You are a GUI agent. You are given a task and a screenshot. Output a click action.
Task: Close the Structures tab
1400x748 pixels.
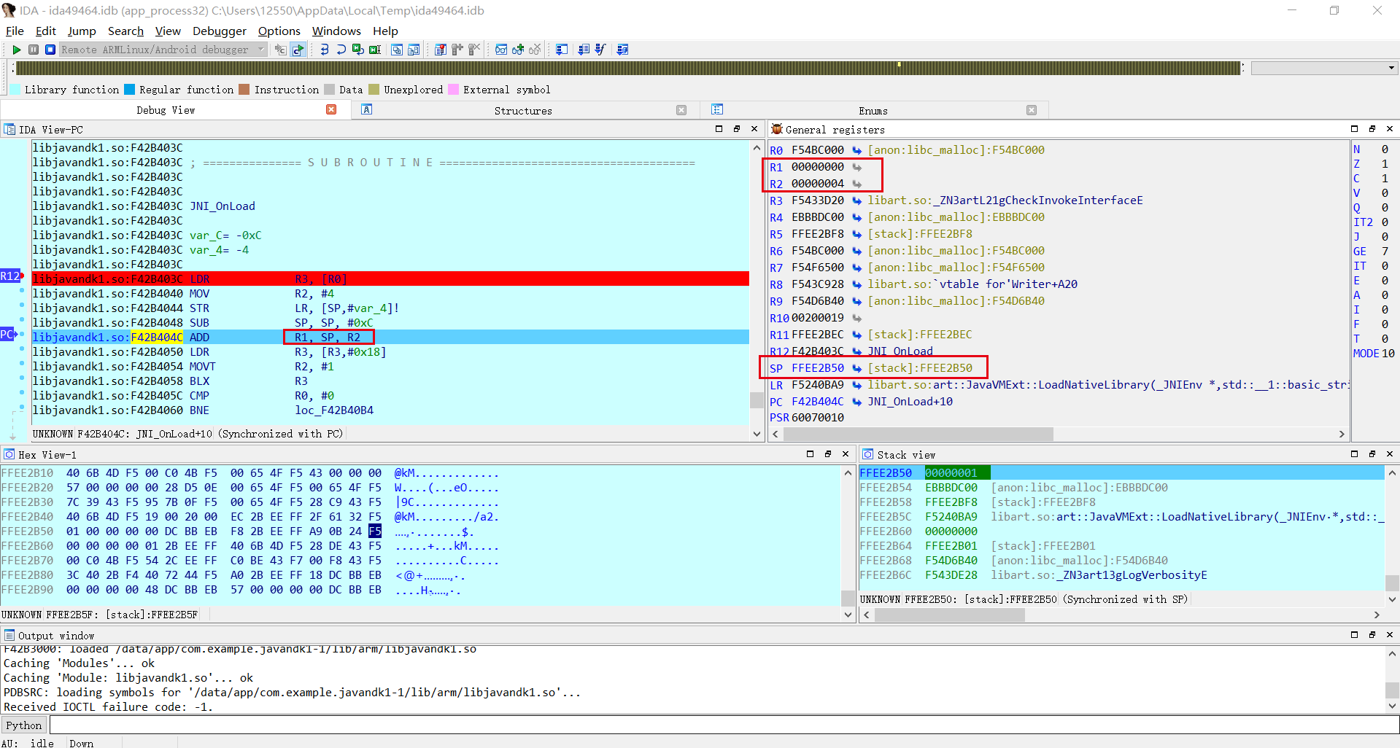681,110
